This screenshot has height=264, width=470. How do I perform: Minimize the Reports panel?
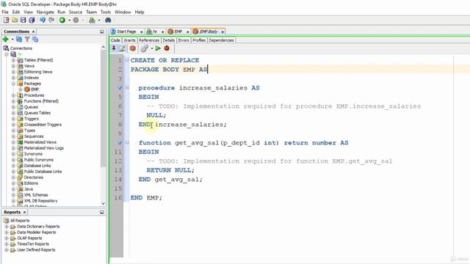[x=102, y=212]
